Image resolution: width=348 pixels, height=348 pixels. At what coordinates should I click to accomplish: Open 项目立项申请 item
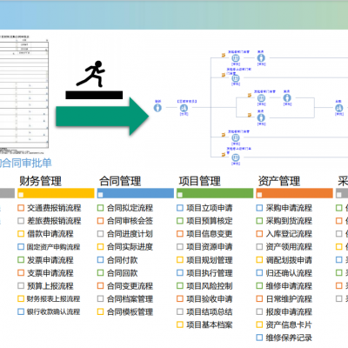(209, 208)
